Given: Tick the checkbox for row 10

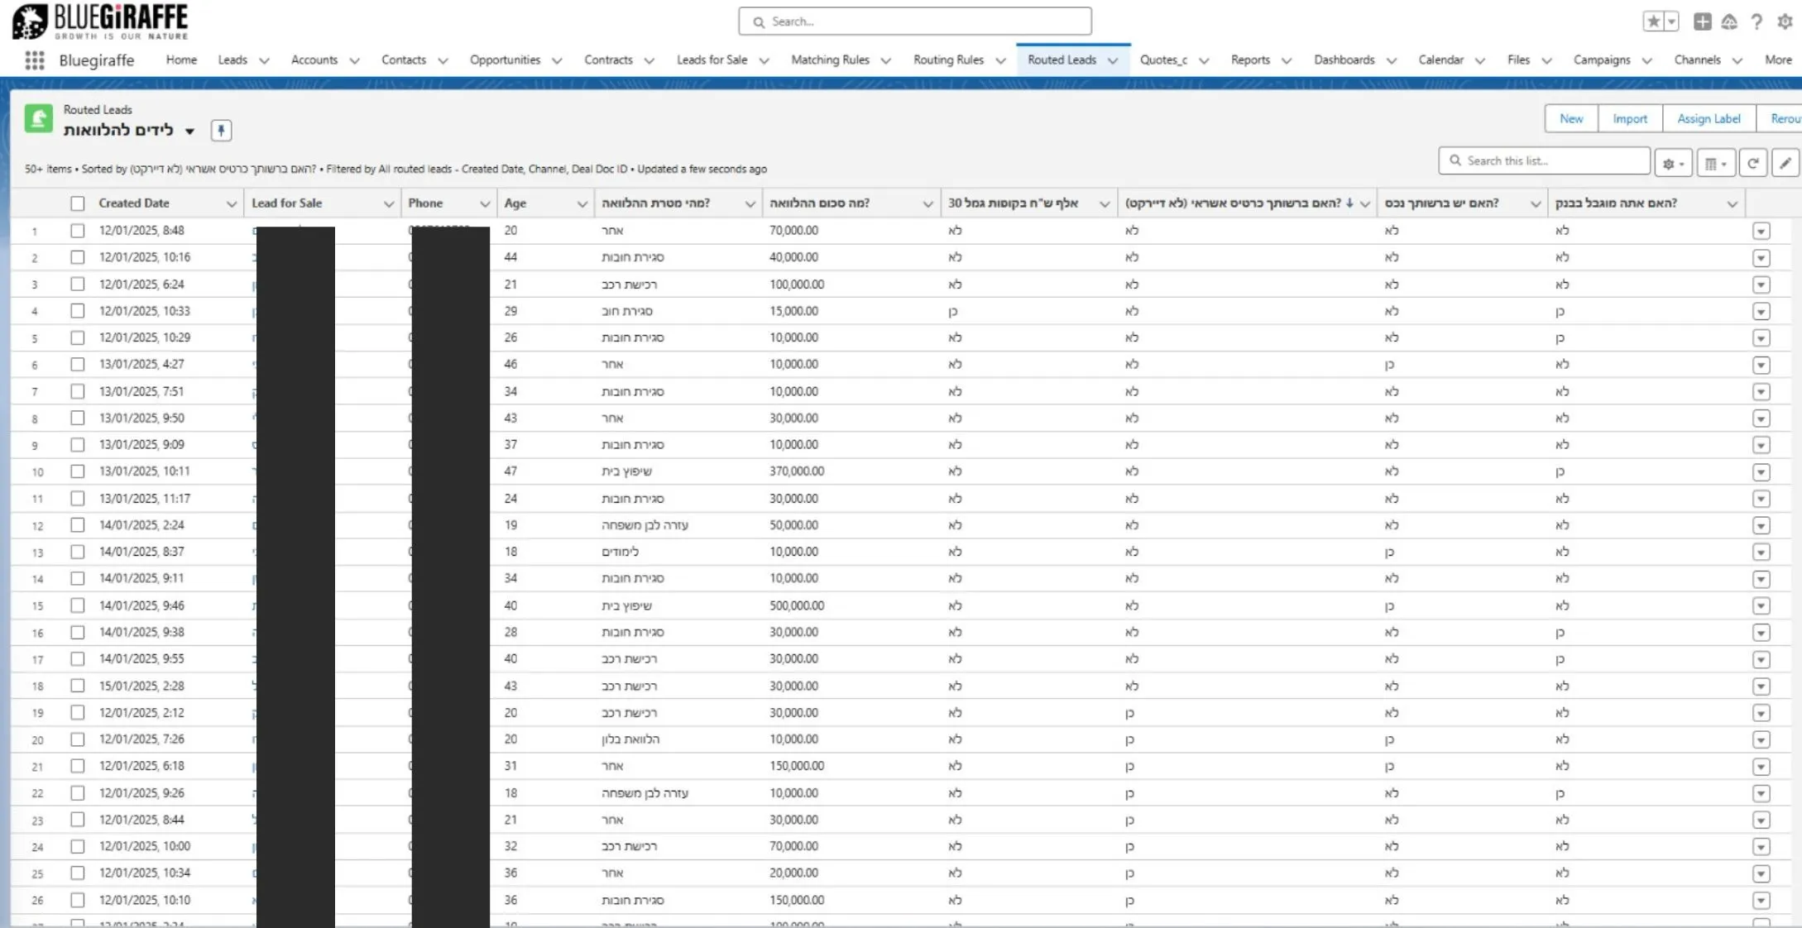Looking at the screenshot, I should coord(78,471).
